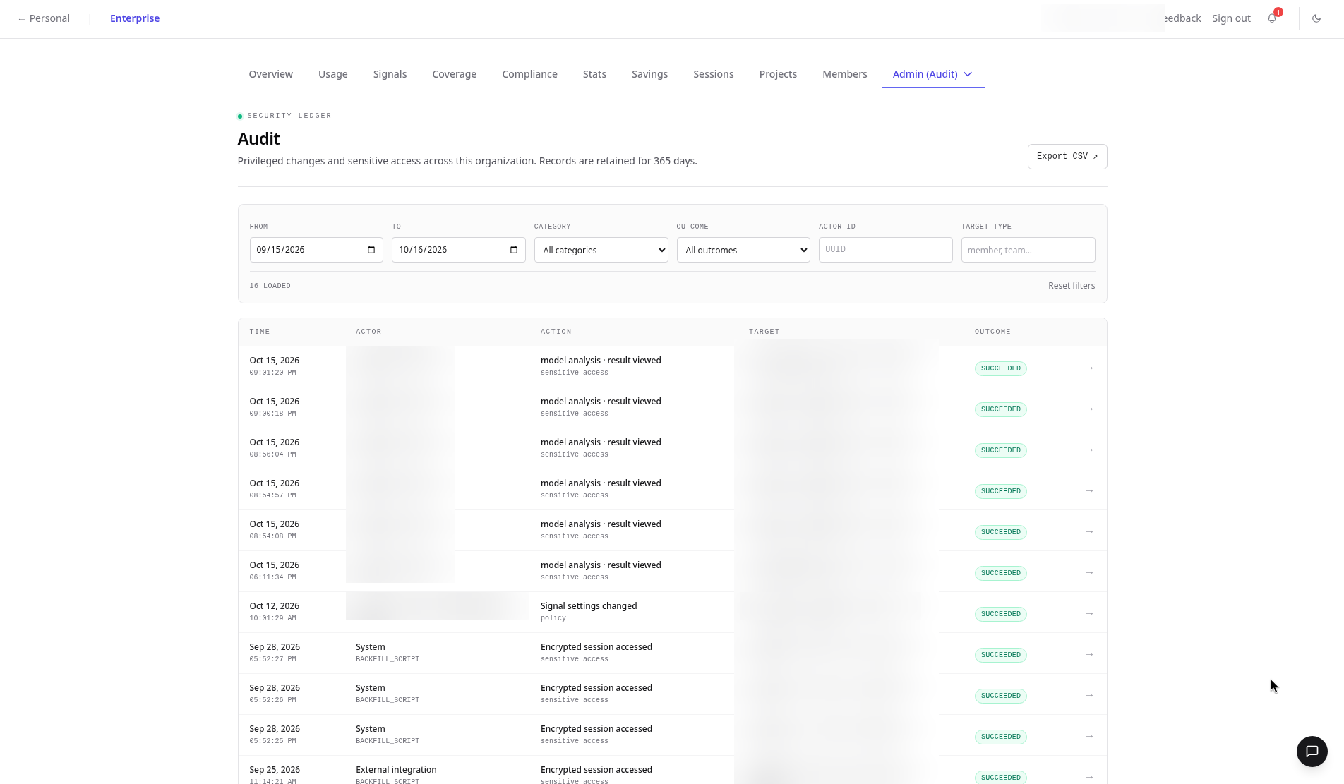1344x784 pixels.
Task: Open details arrow for 08:54:57 PM row
Action: coord(1089,490)
